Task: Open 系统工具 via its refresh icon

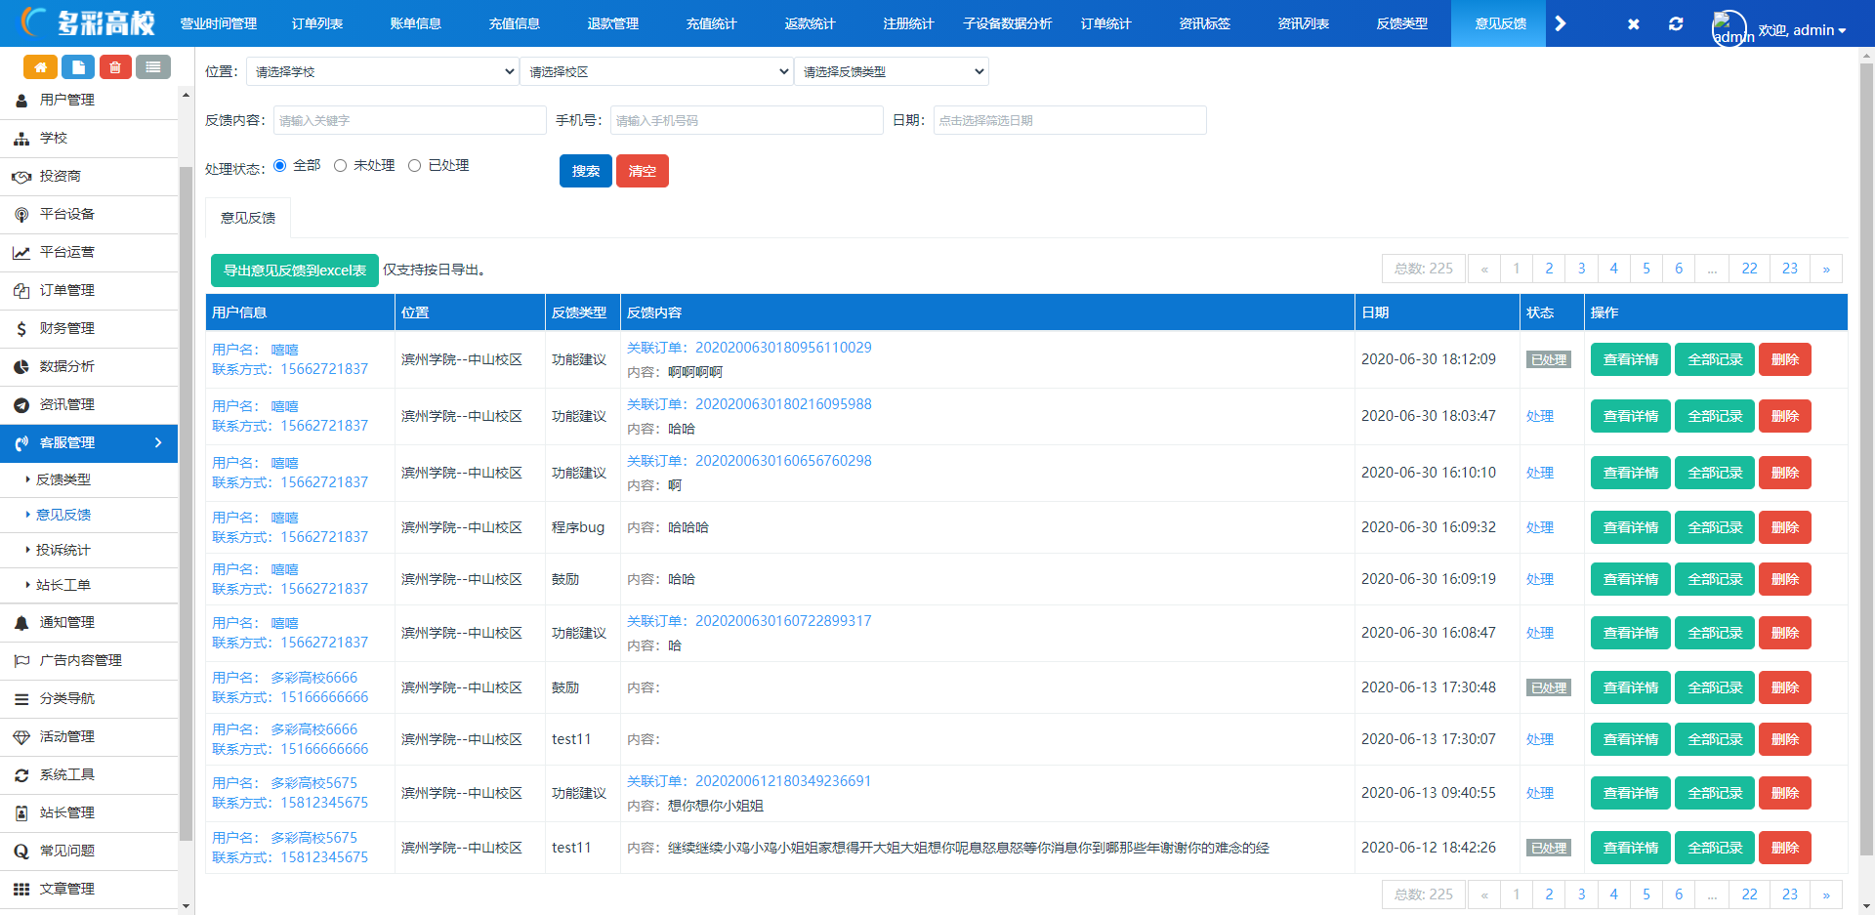Action: 21,774
